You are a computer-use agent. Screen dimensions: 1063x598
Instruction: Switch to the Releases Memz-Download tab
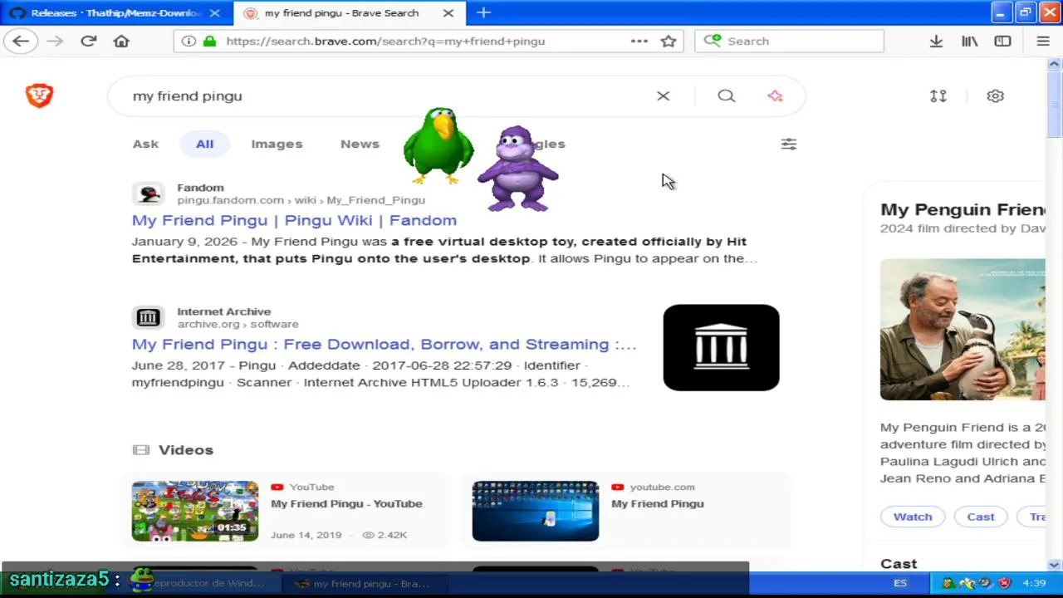(115, 13)
